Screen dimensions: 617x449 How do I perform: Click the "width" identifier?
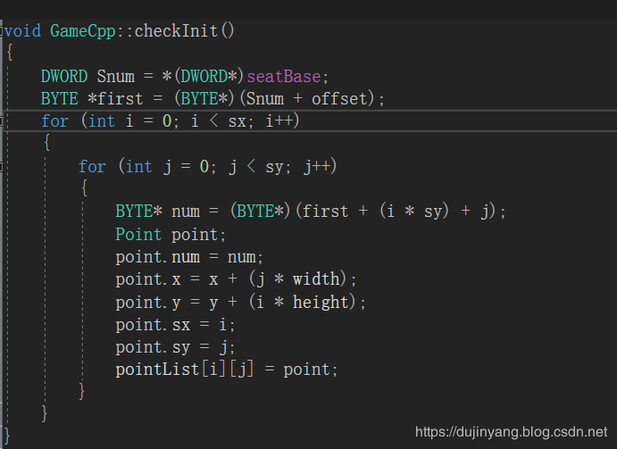coord(316,279)
